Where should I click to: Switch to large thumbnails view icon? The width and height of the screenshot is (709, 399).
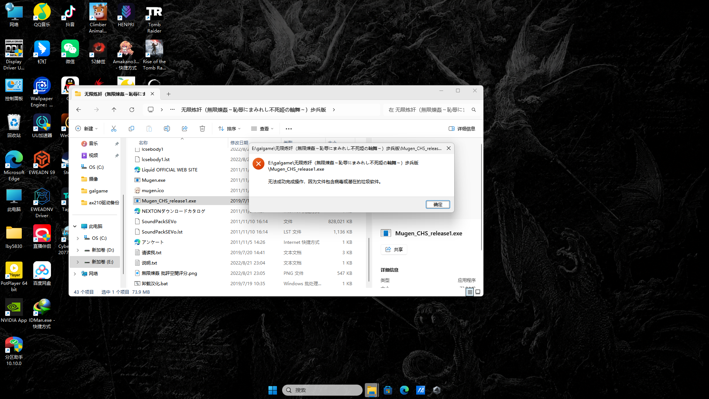pos(478,292)
